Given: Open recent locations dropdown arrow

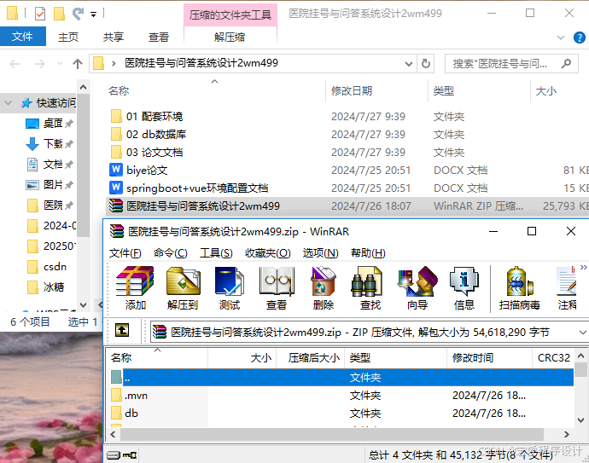Looking at the screenshot, I should (x=60, y=64).
